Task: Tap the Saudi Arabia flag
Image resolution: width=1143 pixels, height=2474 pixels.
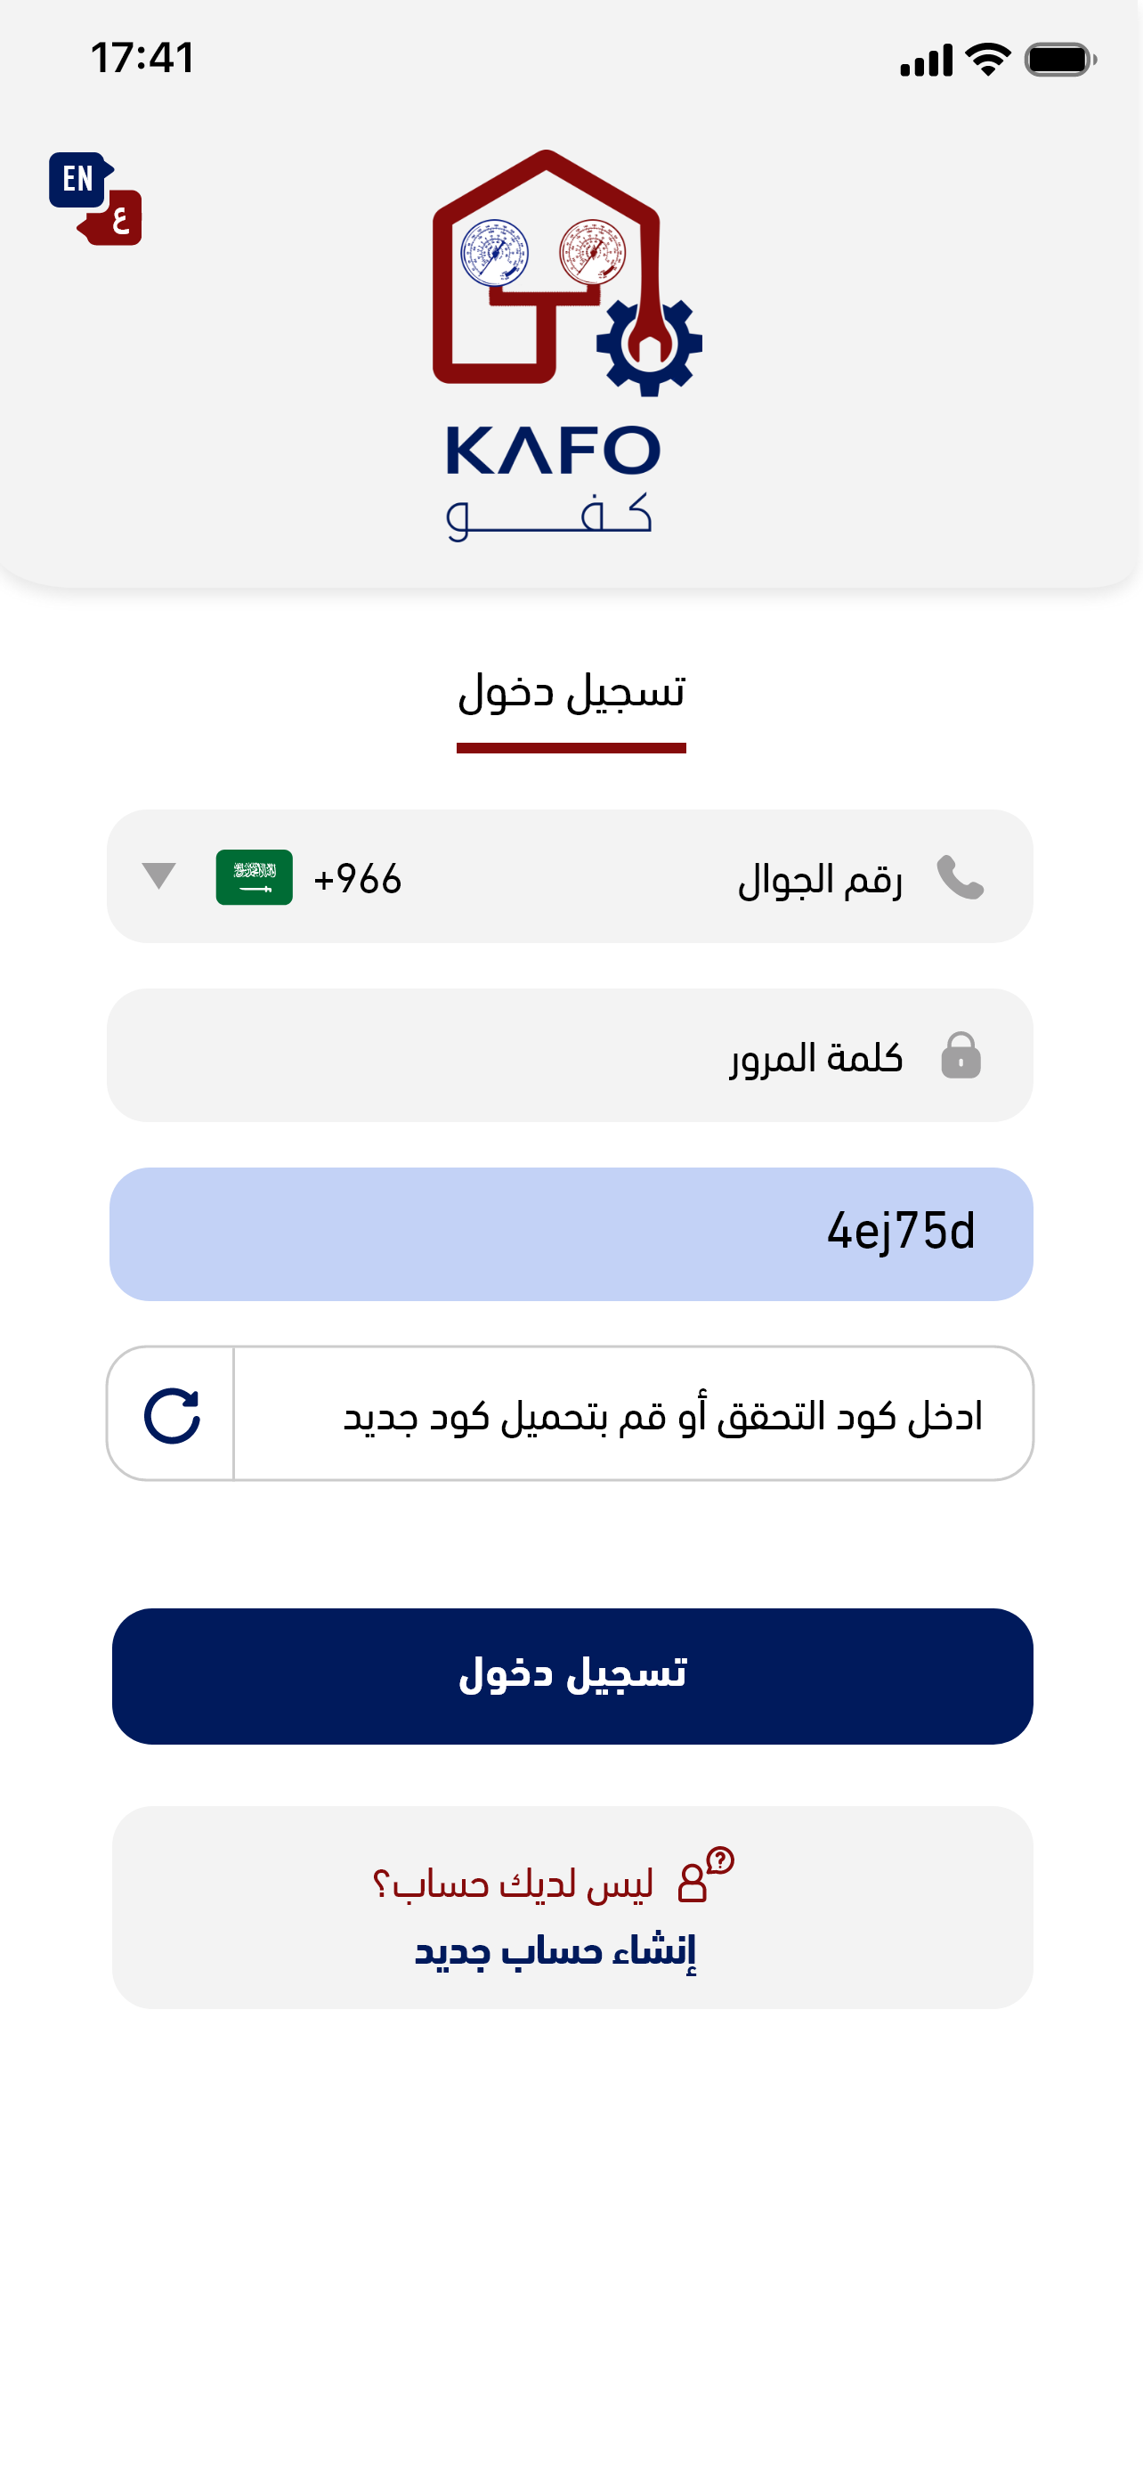Action: coord(254,877)
